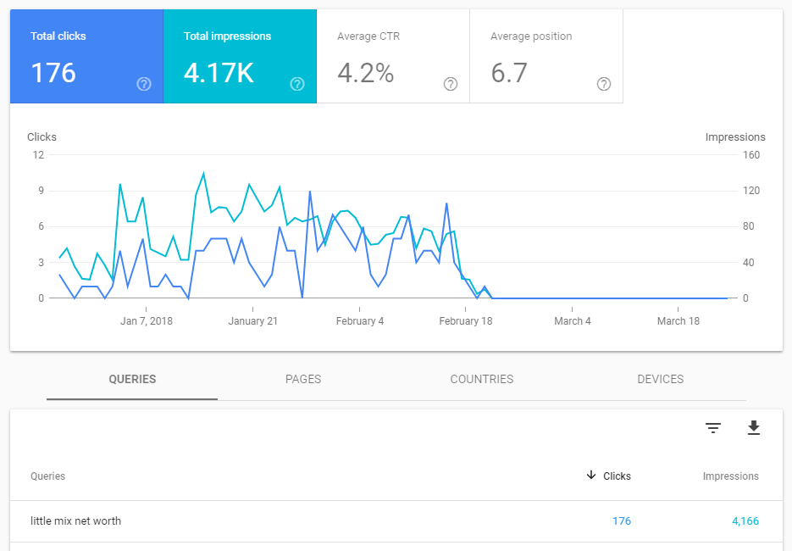Switch to the Countries tab
The width and height of the screenshot is (792, 551).
(482, 380)
